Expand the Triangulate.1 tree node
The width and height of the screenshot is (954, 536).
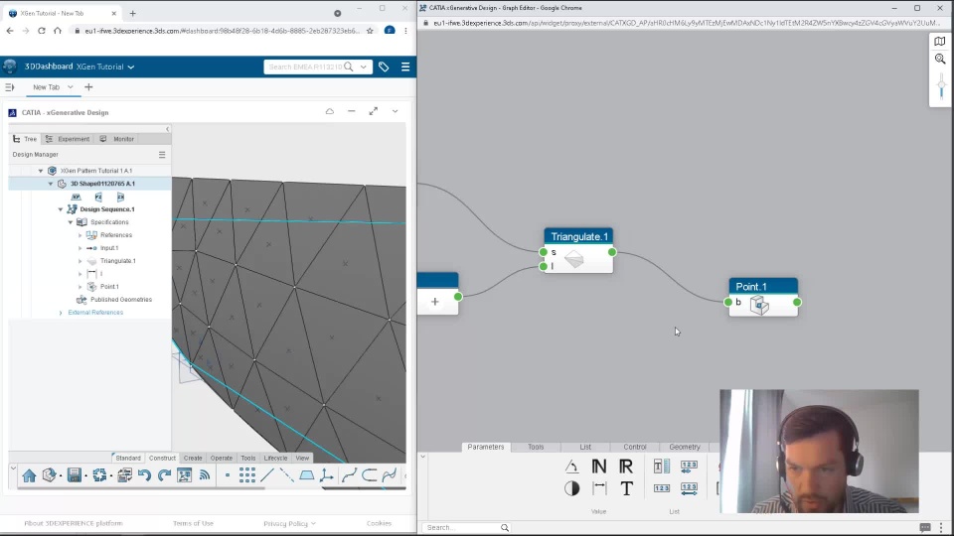coord(80,261)
